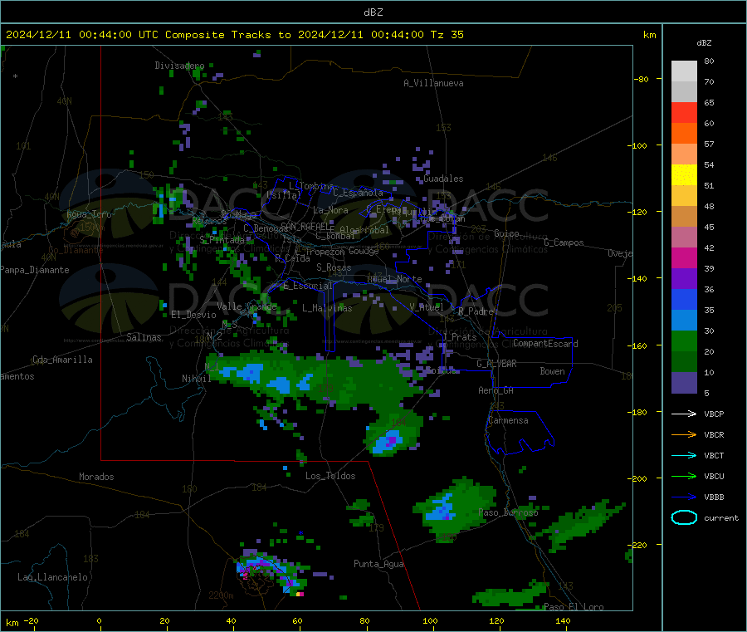Click the Paso_Barroso map label

[508, 512]
